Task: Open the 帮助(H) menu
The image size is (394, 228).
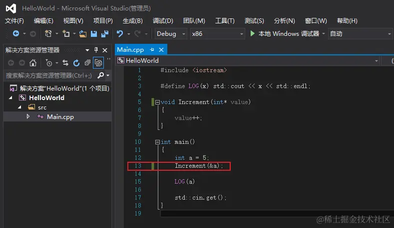Action: tap(347, 21)
